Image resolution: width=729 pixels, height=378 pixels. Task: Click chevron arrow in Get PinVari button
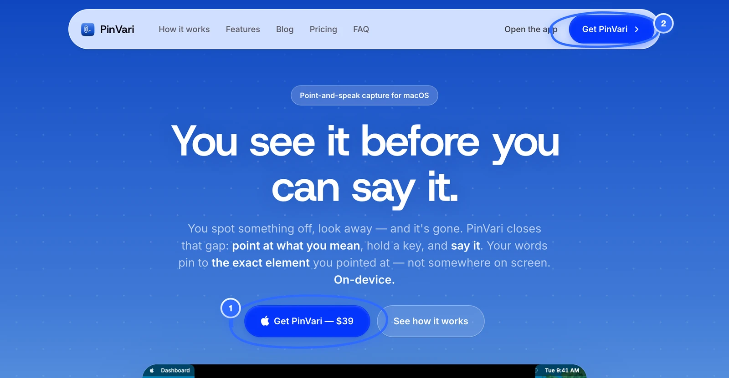pyautogui.click(x=637, y=29)
